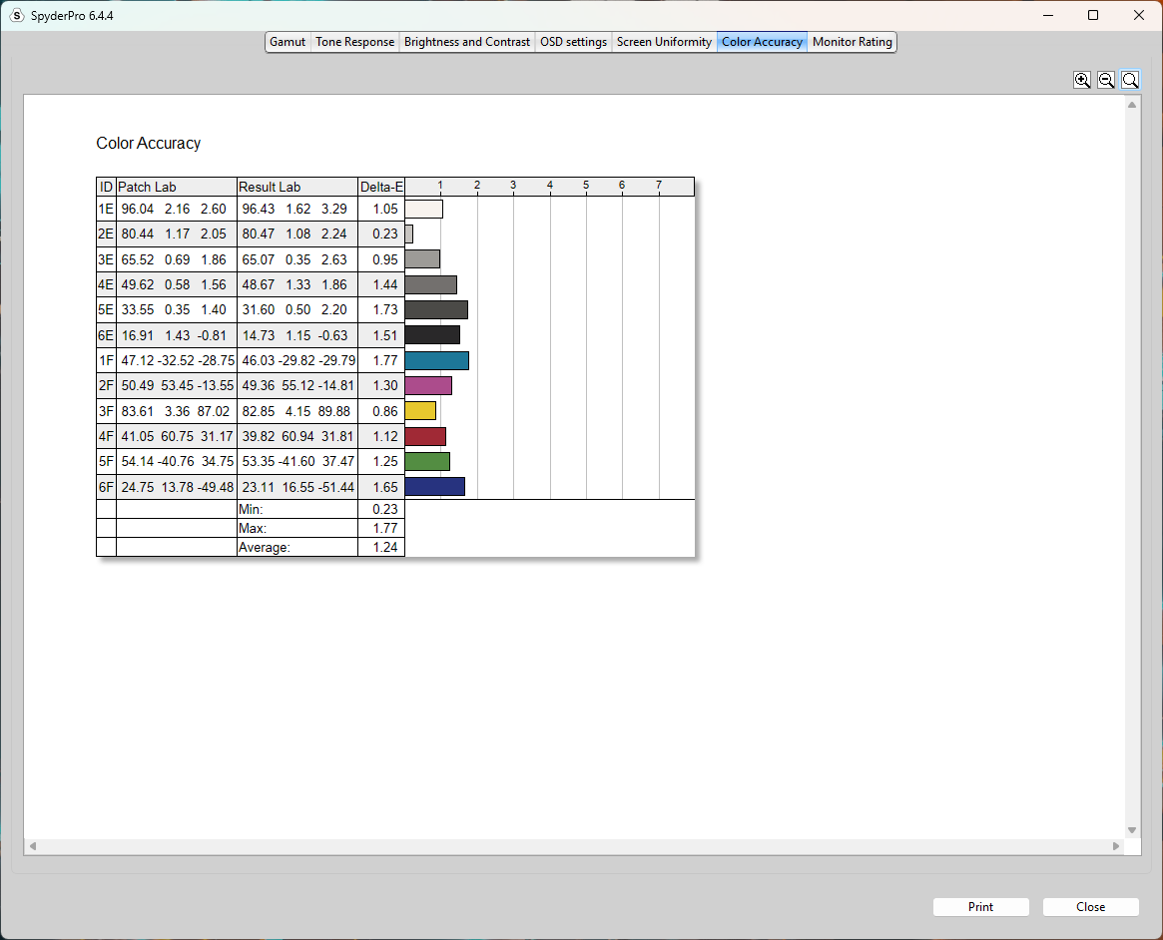
Task: Click the vertical scrollbar up arrow
Action: (1132, 105)
